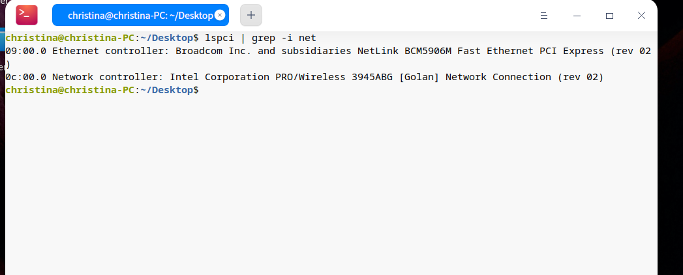The height and width of the screenshot is (275, 683).
Task: Select the christina@christina-PC: ~/Desktop tab
Action: (x=137, y=15)
